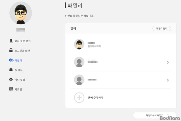Select the 멤버 추가하기 text link

[x=95, y=98]
